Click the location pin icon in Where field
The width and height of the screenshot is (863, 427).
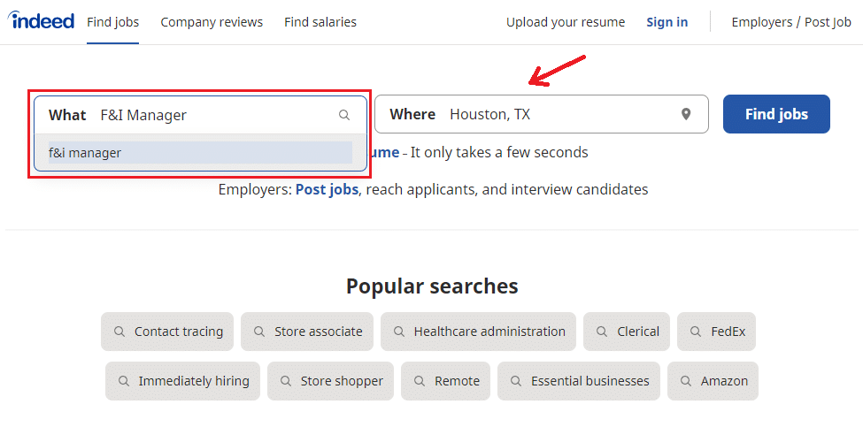pos(686,114)
